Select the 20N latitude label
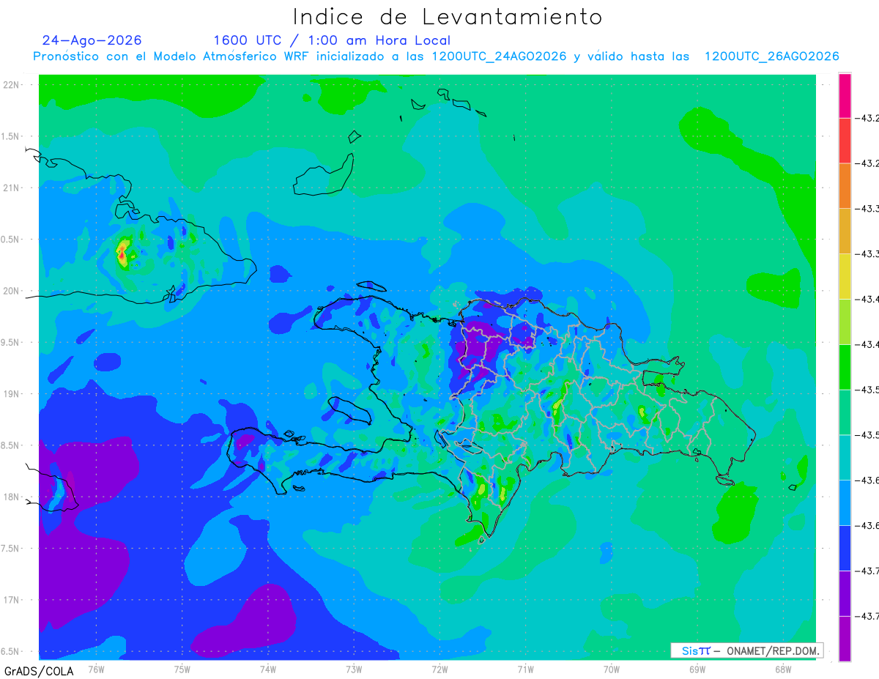This screenshot has width=879, height=679. [x=12, y=291]
